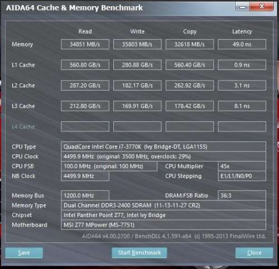Click the AIDA64 Cache & Memory Benchmark title
Image resolution: width=279 pixels, height=269 pixels.
click(74, 8)
